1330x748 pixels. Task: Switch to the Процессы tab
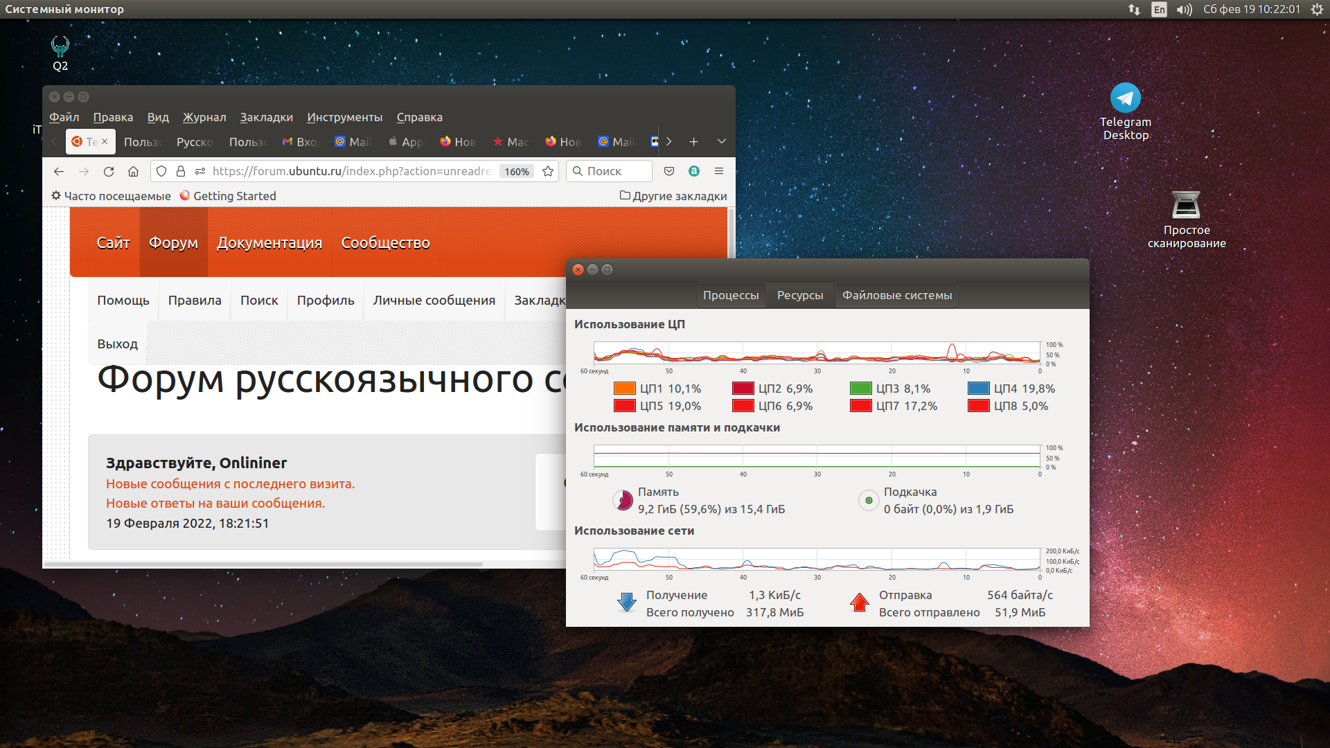coord(730,295)
